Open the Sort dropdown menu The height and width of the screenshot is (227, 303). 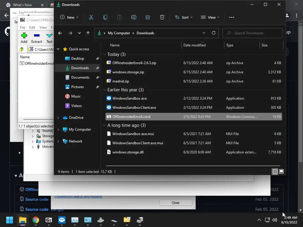point(183,17)
